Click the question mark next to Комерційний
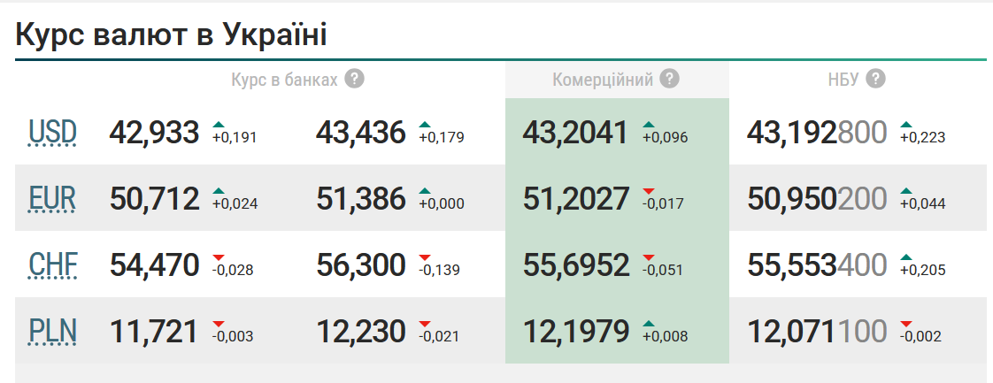 [670, 79]
